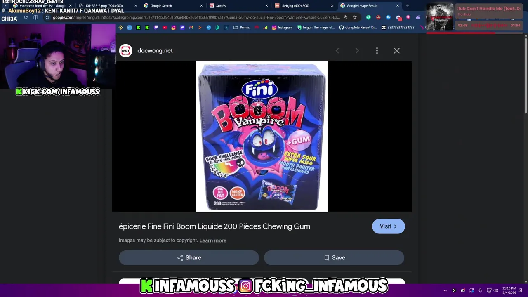Open the Twitch bookmark icon
This screenshot has width=528, height=297.
coord(156,28)
